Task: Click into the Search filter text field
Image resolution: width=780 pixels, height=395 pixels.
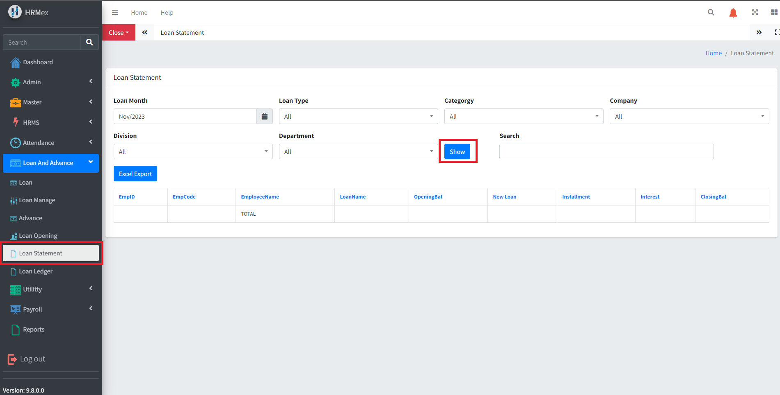Action: coord(606,152)
